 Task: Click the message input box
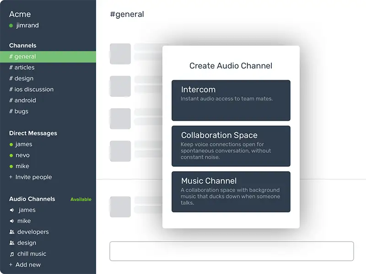pyautogui.click(x=231, y=251)
